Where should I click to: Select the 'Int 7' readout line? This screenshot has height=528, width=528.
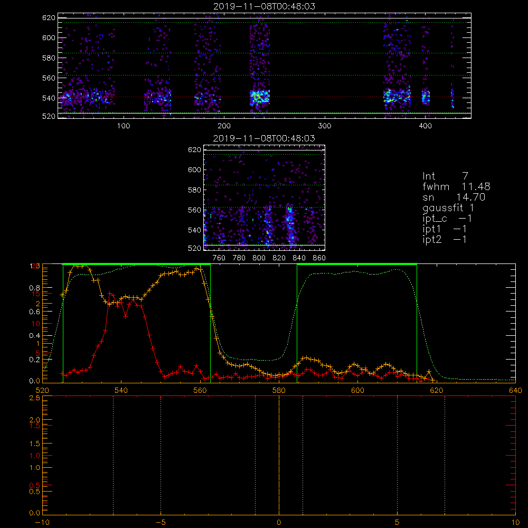click(x=445, y=176)
